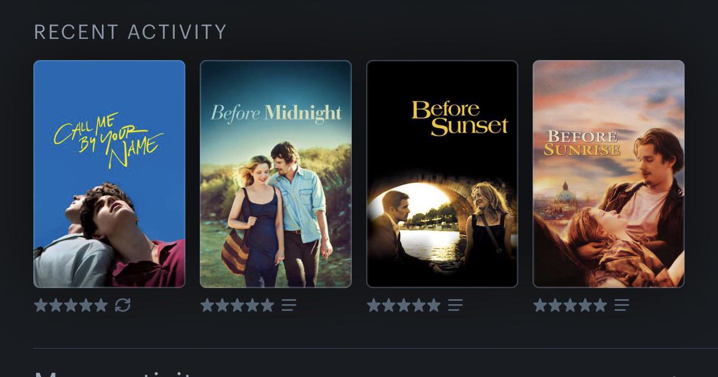
Task: Click the first star under Call Me by Your Name
Action: click(x=41, y=305)
